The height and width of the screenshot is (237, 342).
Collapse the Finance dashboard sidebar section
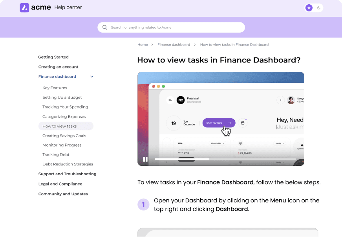coord(91,76)
